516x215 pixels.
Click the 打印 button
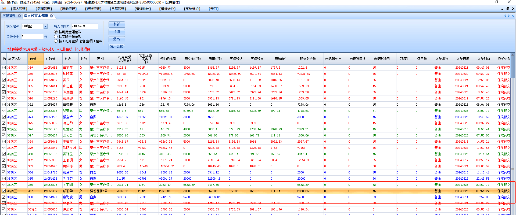pos(117,32)
